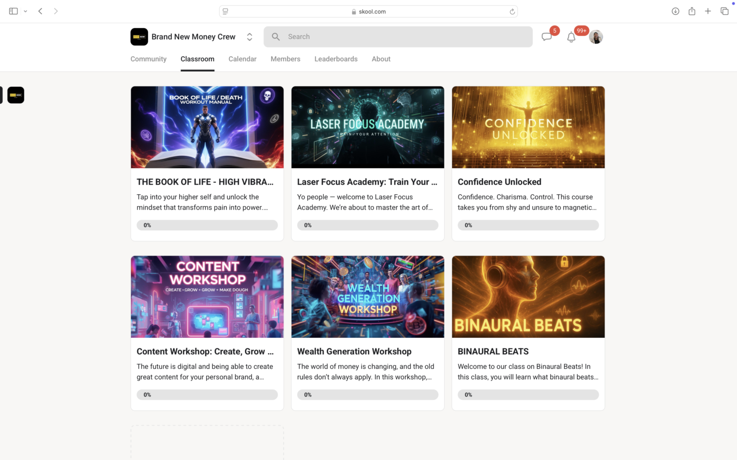Switch to the Community tab

[148, 59]
